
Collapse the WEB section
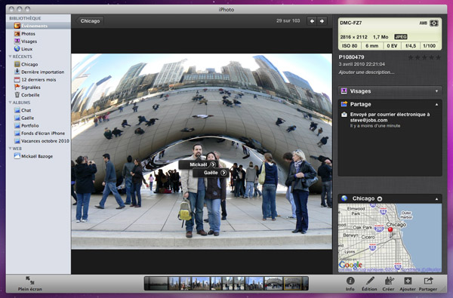click(x=11, y=149)
